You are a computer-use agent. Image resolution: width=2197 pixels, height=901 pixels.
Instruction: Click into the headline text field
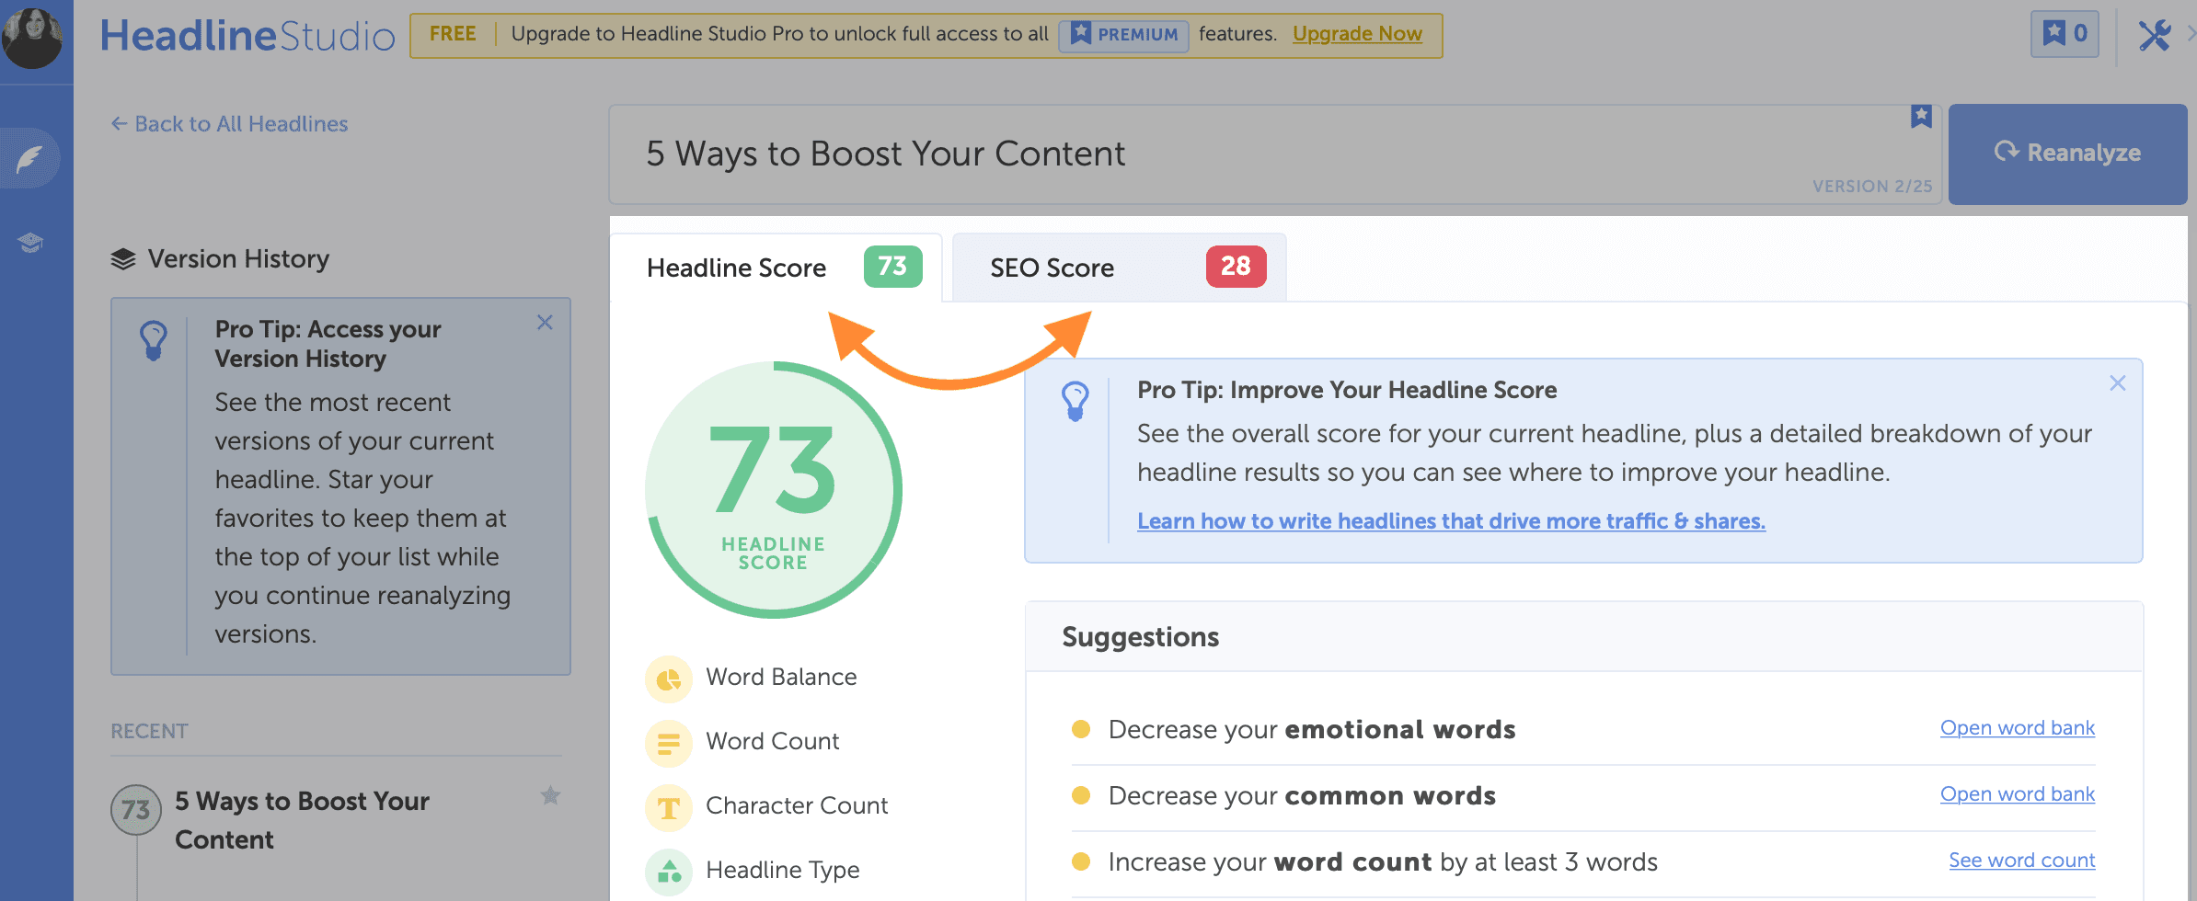tap(1275, 154)
